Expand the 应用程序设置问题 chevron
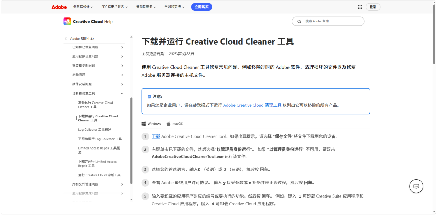 [122, 56]
